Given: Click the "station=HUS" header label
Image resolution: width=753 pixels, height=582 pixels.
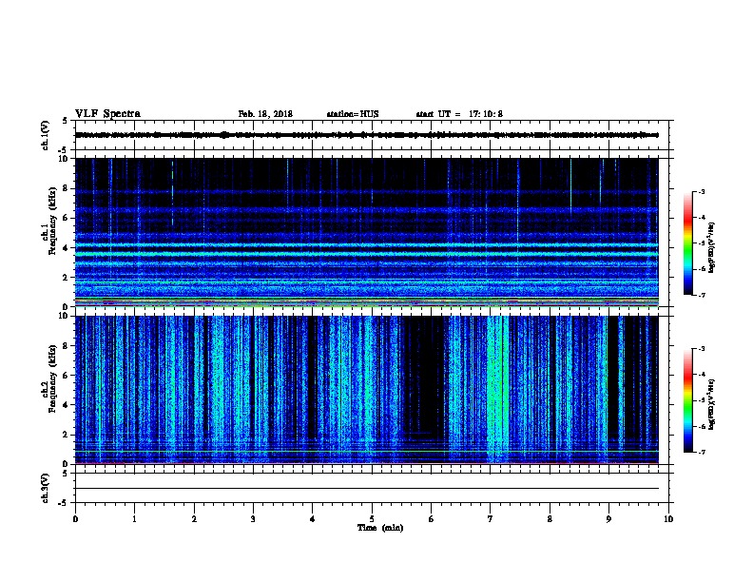Looking at the screenshot, I should (353, 114).
